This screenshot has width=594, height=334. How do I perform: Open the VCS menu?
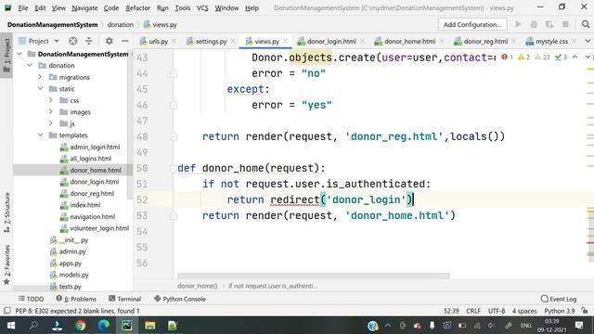coord(202,8)
